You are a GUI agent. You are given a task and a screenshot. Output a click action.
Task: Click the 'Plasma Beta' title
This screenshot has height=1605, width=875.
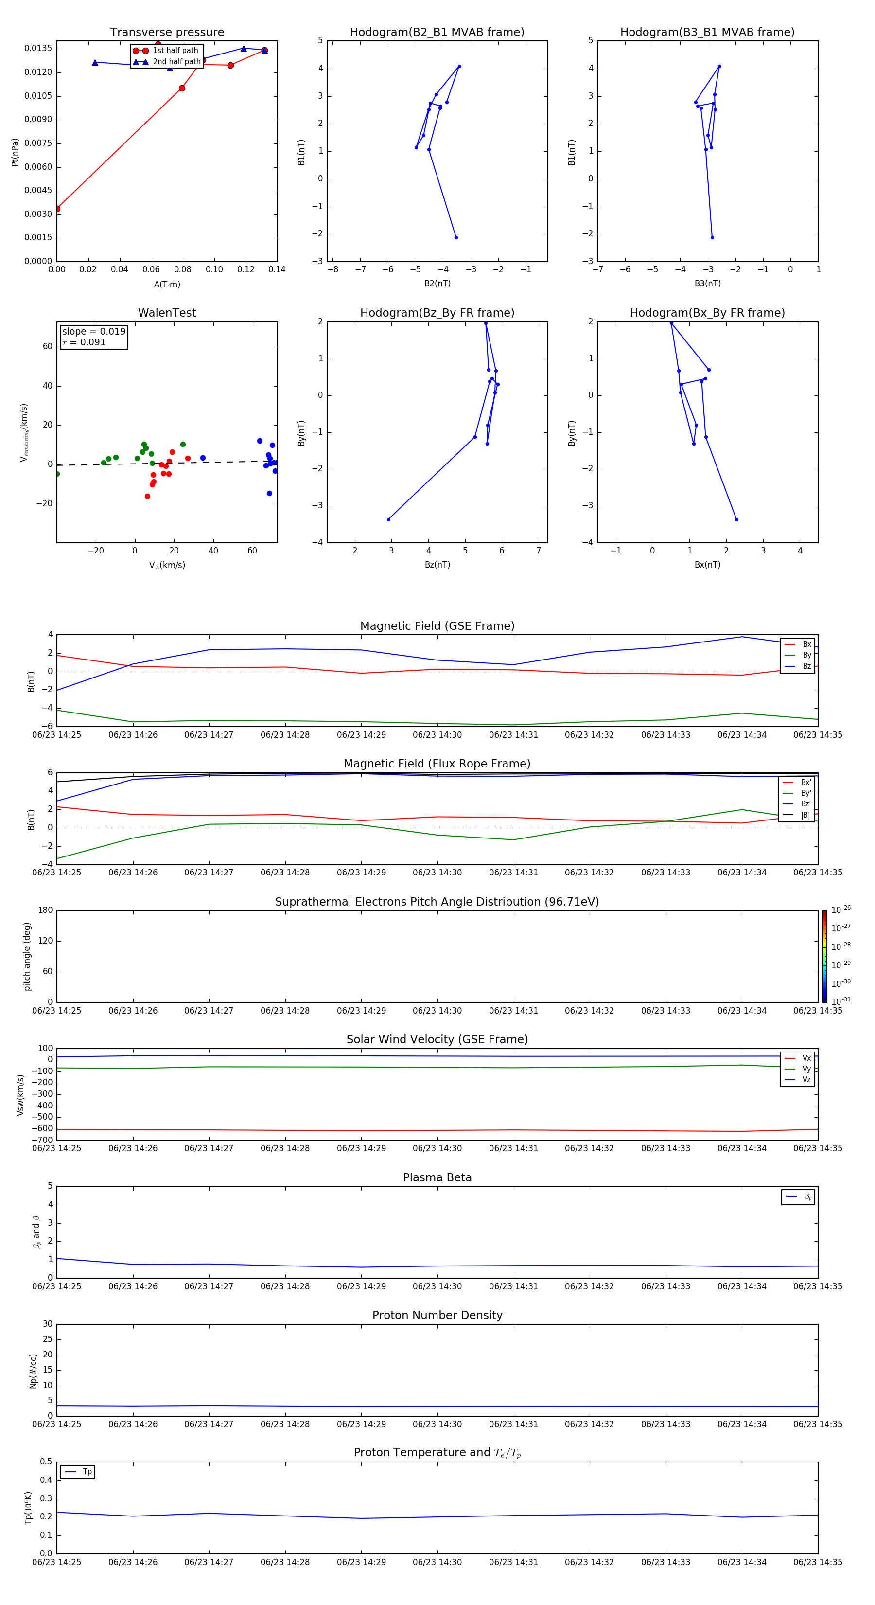[437, 1177]
